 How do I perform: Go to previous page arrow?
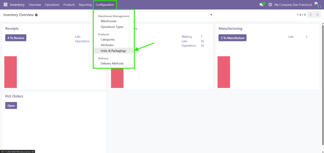tap(311, 15)
